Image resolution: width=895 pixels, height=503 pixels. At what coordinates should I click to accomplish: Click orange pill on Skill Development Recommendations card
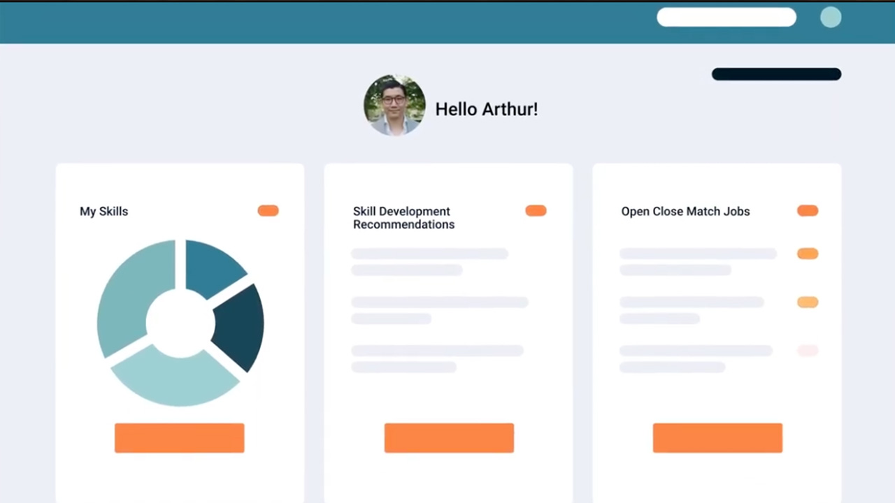(536, 210)
